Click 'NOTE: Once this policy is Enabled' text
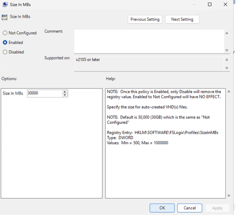This screenshot has height=215, width=236. click(x=164, y=94)
